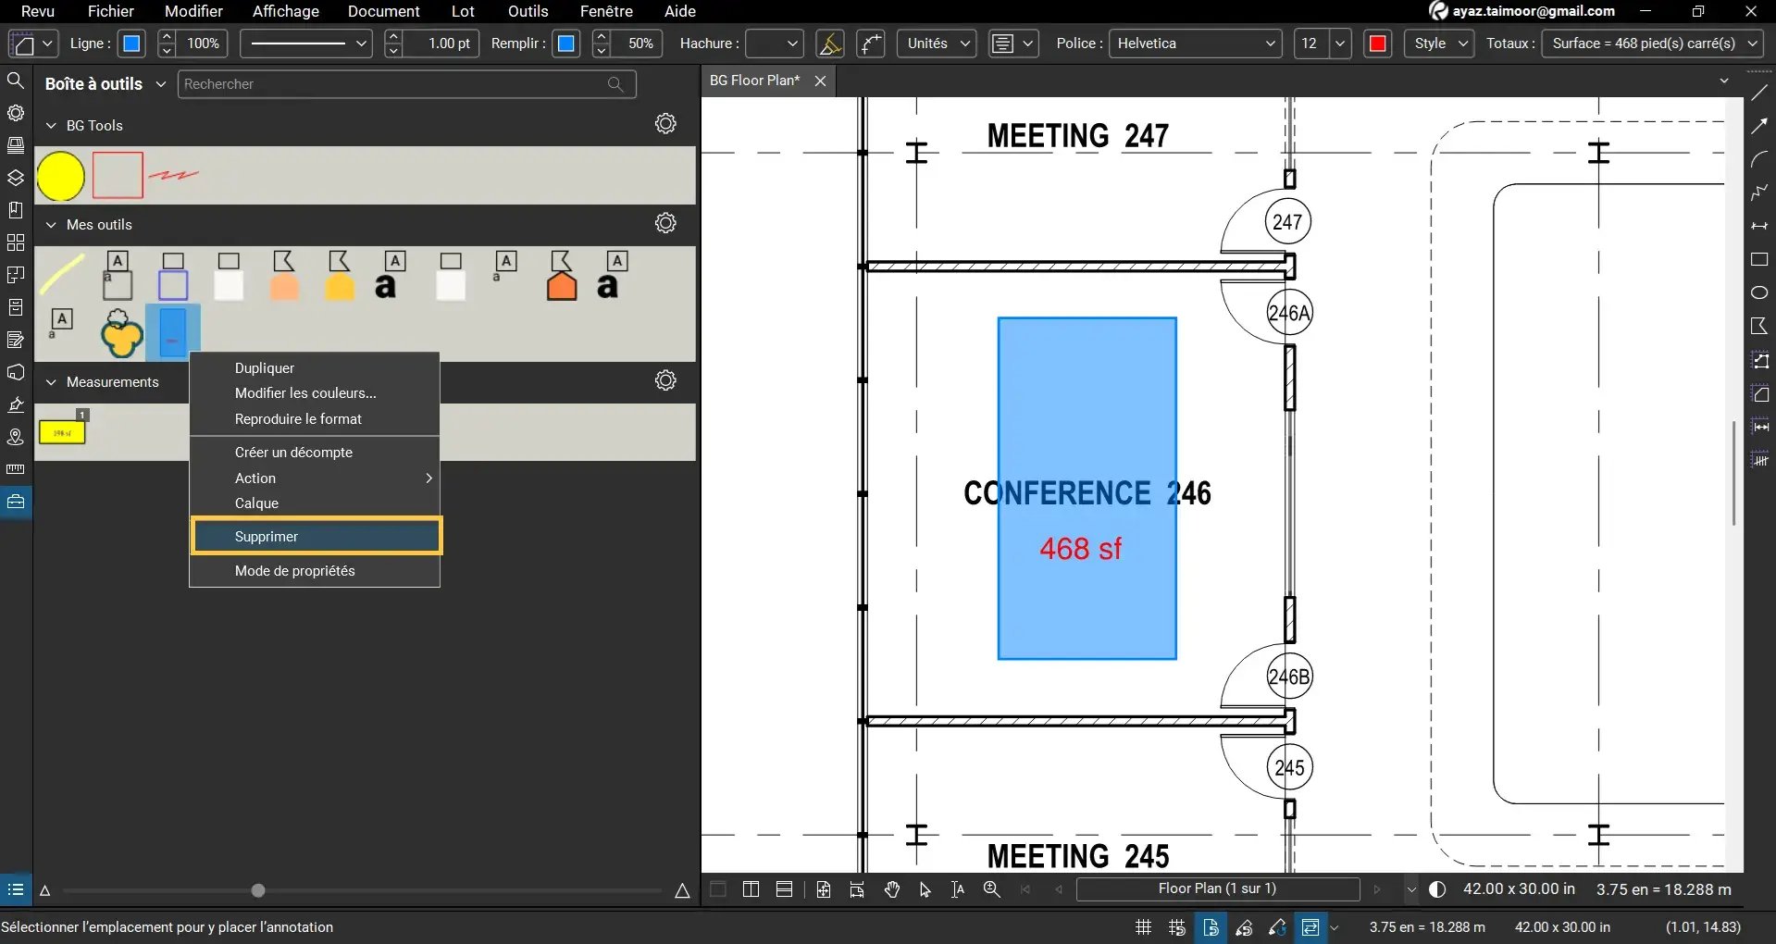Choose the Select Text tool
1776x944 pixels.
pos(958,889)
